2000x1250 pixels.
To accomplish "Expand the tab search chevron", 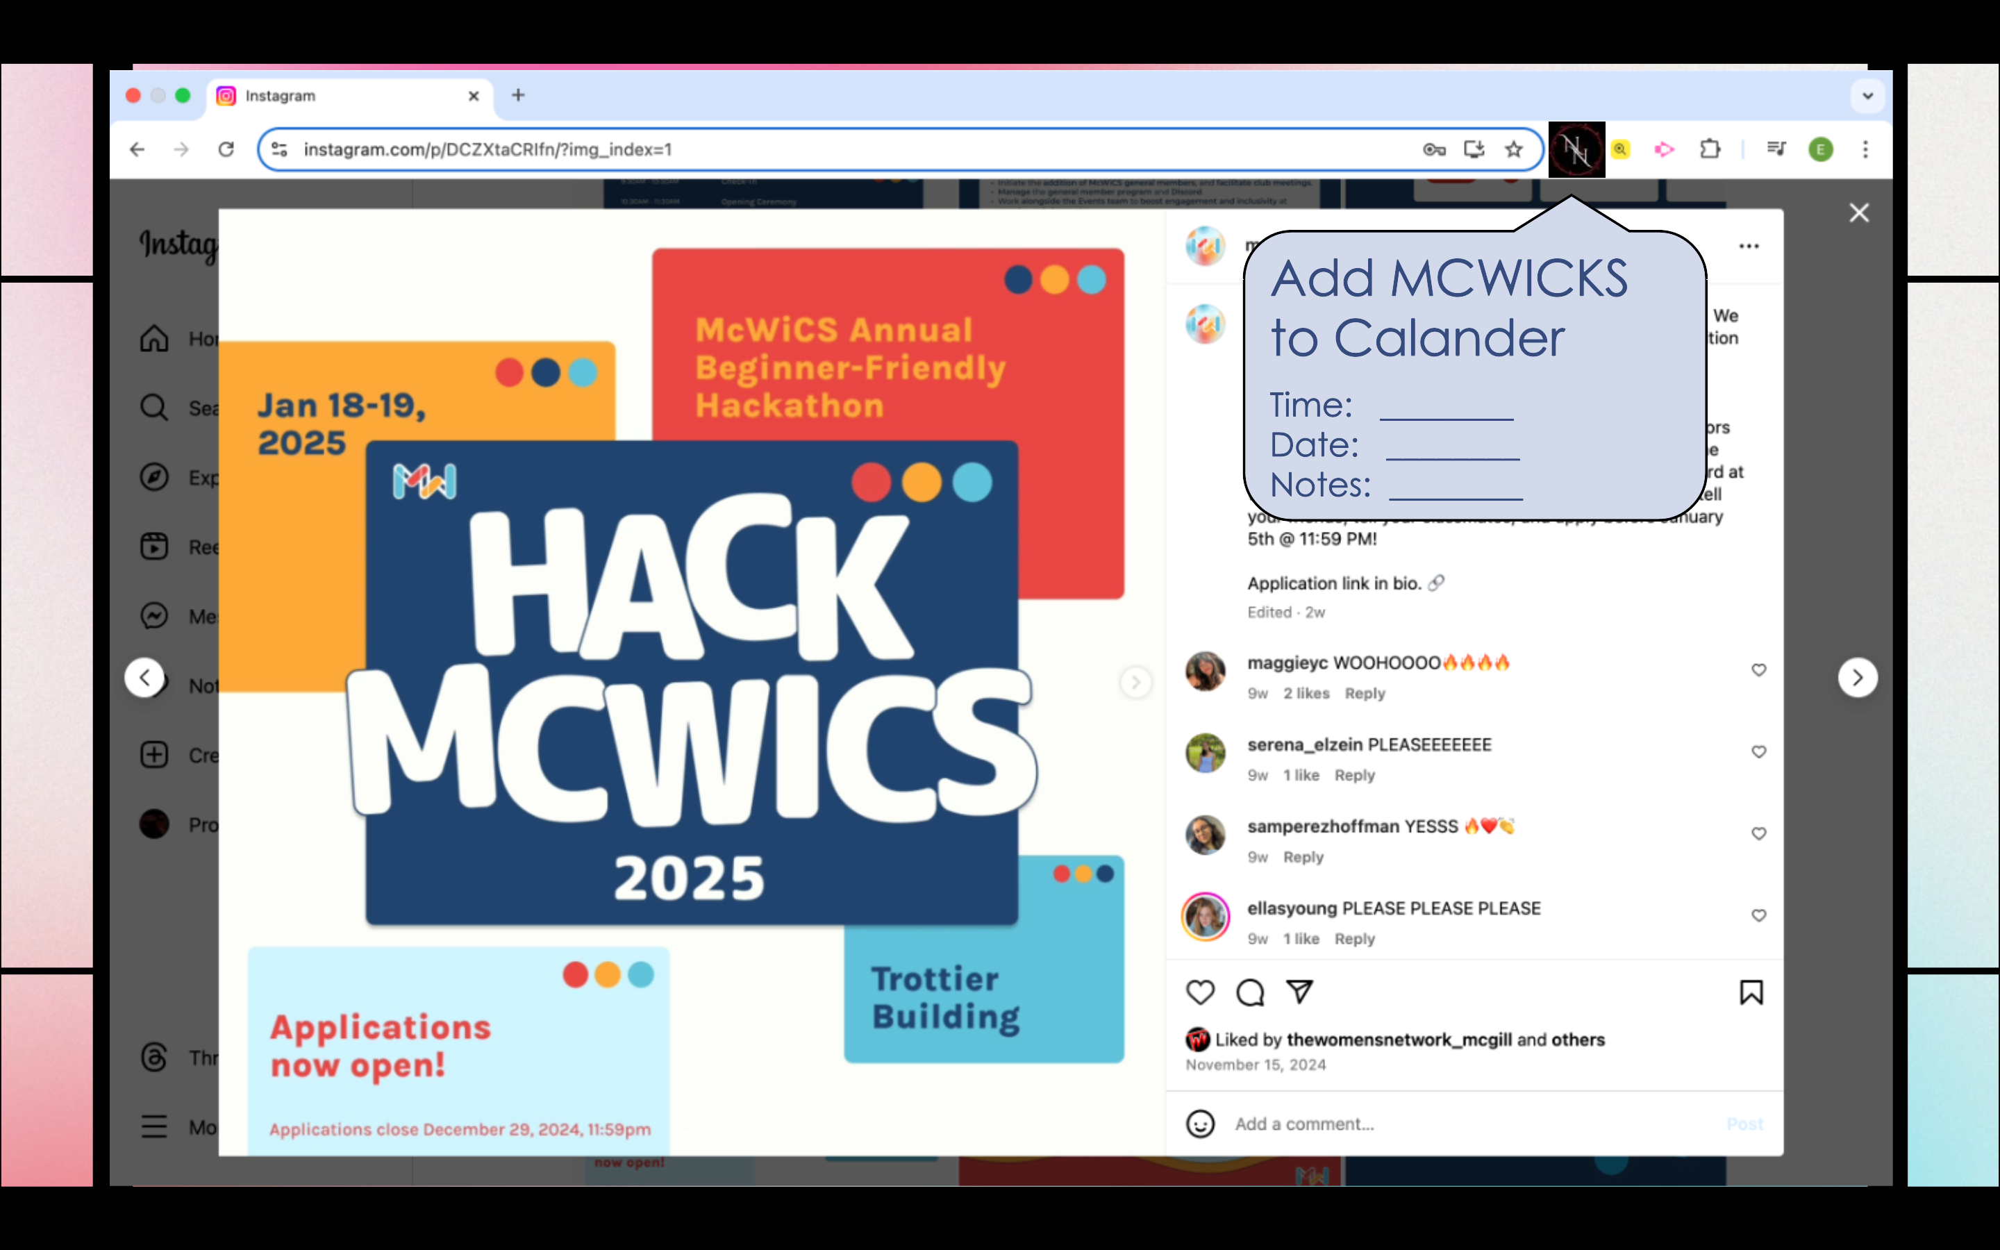I will [1867, 96].
